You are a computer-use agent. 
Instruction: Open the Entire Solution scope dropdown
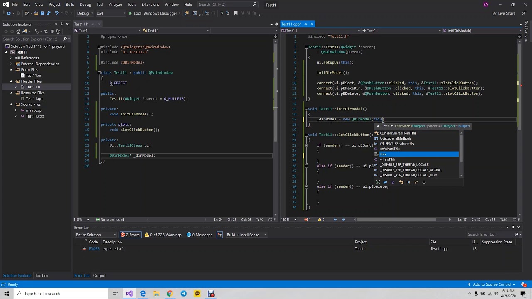click(96, 235)
